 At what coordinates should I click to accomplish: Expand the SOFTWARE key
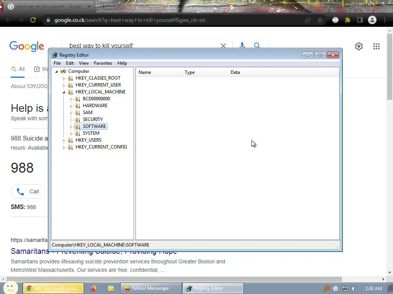point(71,126)
